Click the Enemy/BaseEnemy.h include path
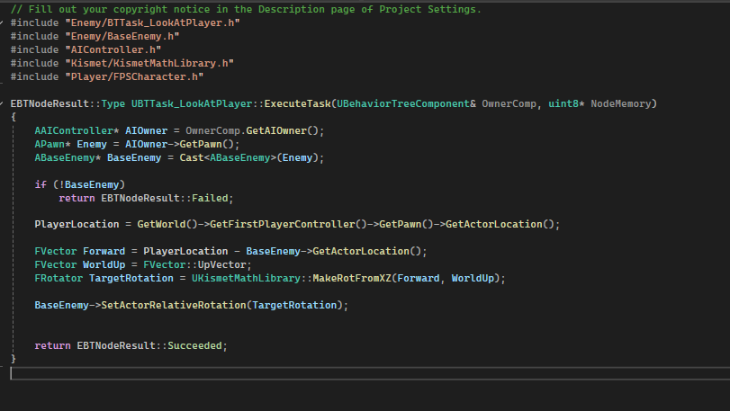Viewport: 730px width, 411px height. point(128,36)
